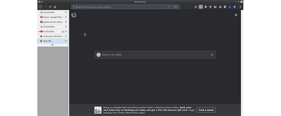Open the hamburger application menu
This screenshot has height=116, width=281.
pos(240,7)
